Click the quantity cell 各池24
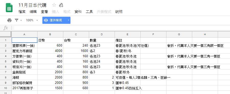 [102, 62]
